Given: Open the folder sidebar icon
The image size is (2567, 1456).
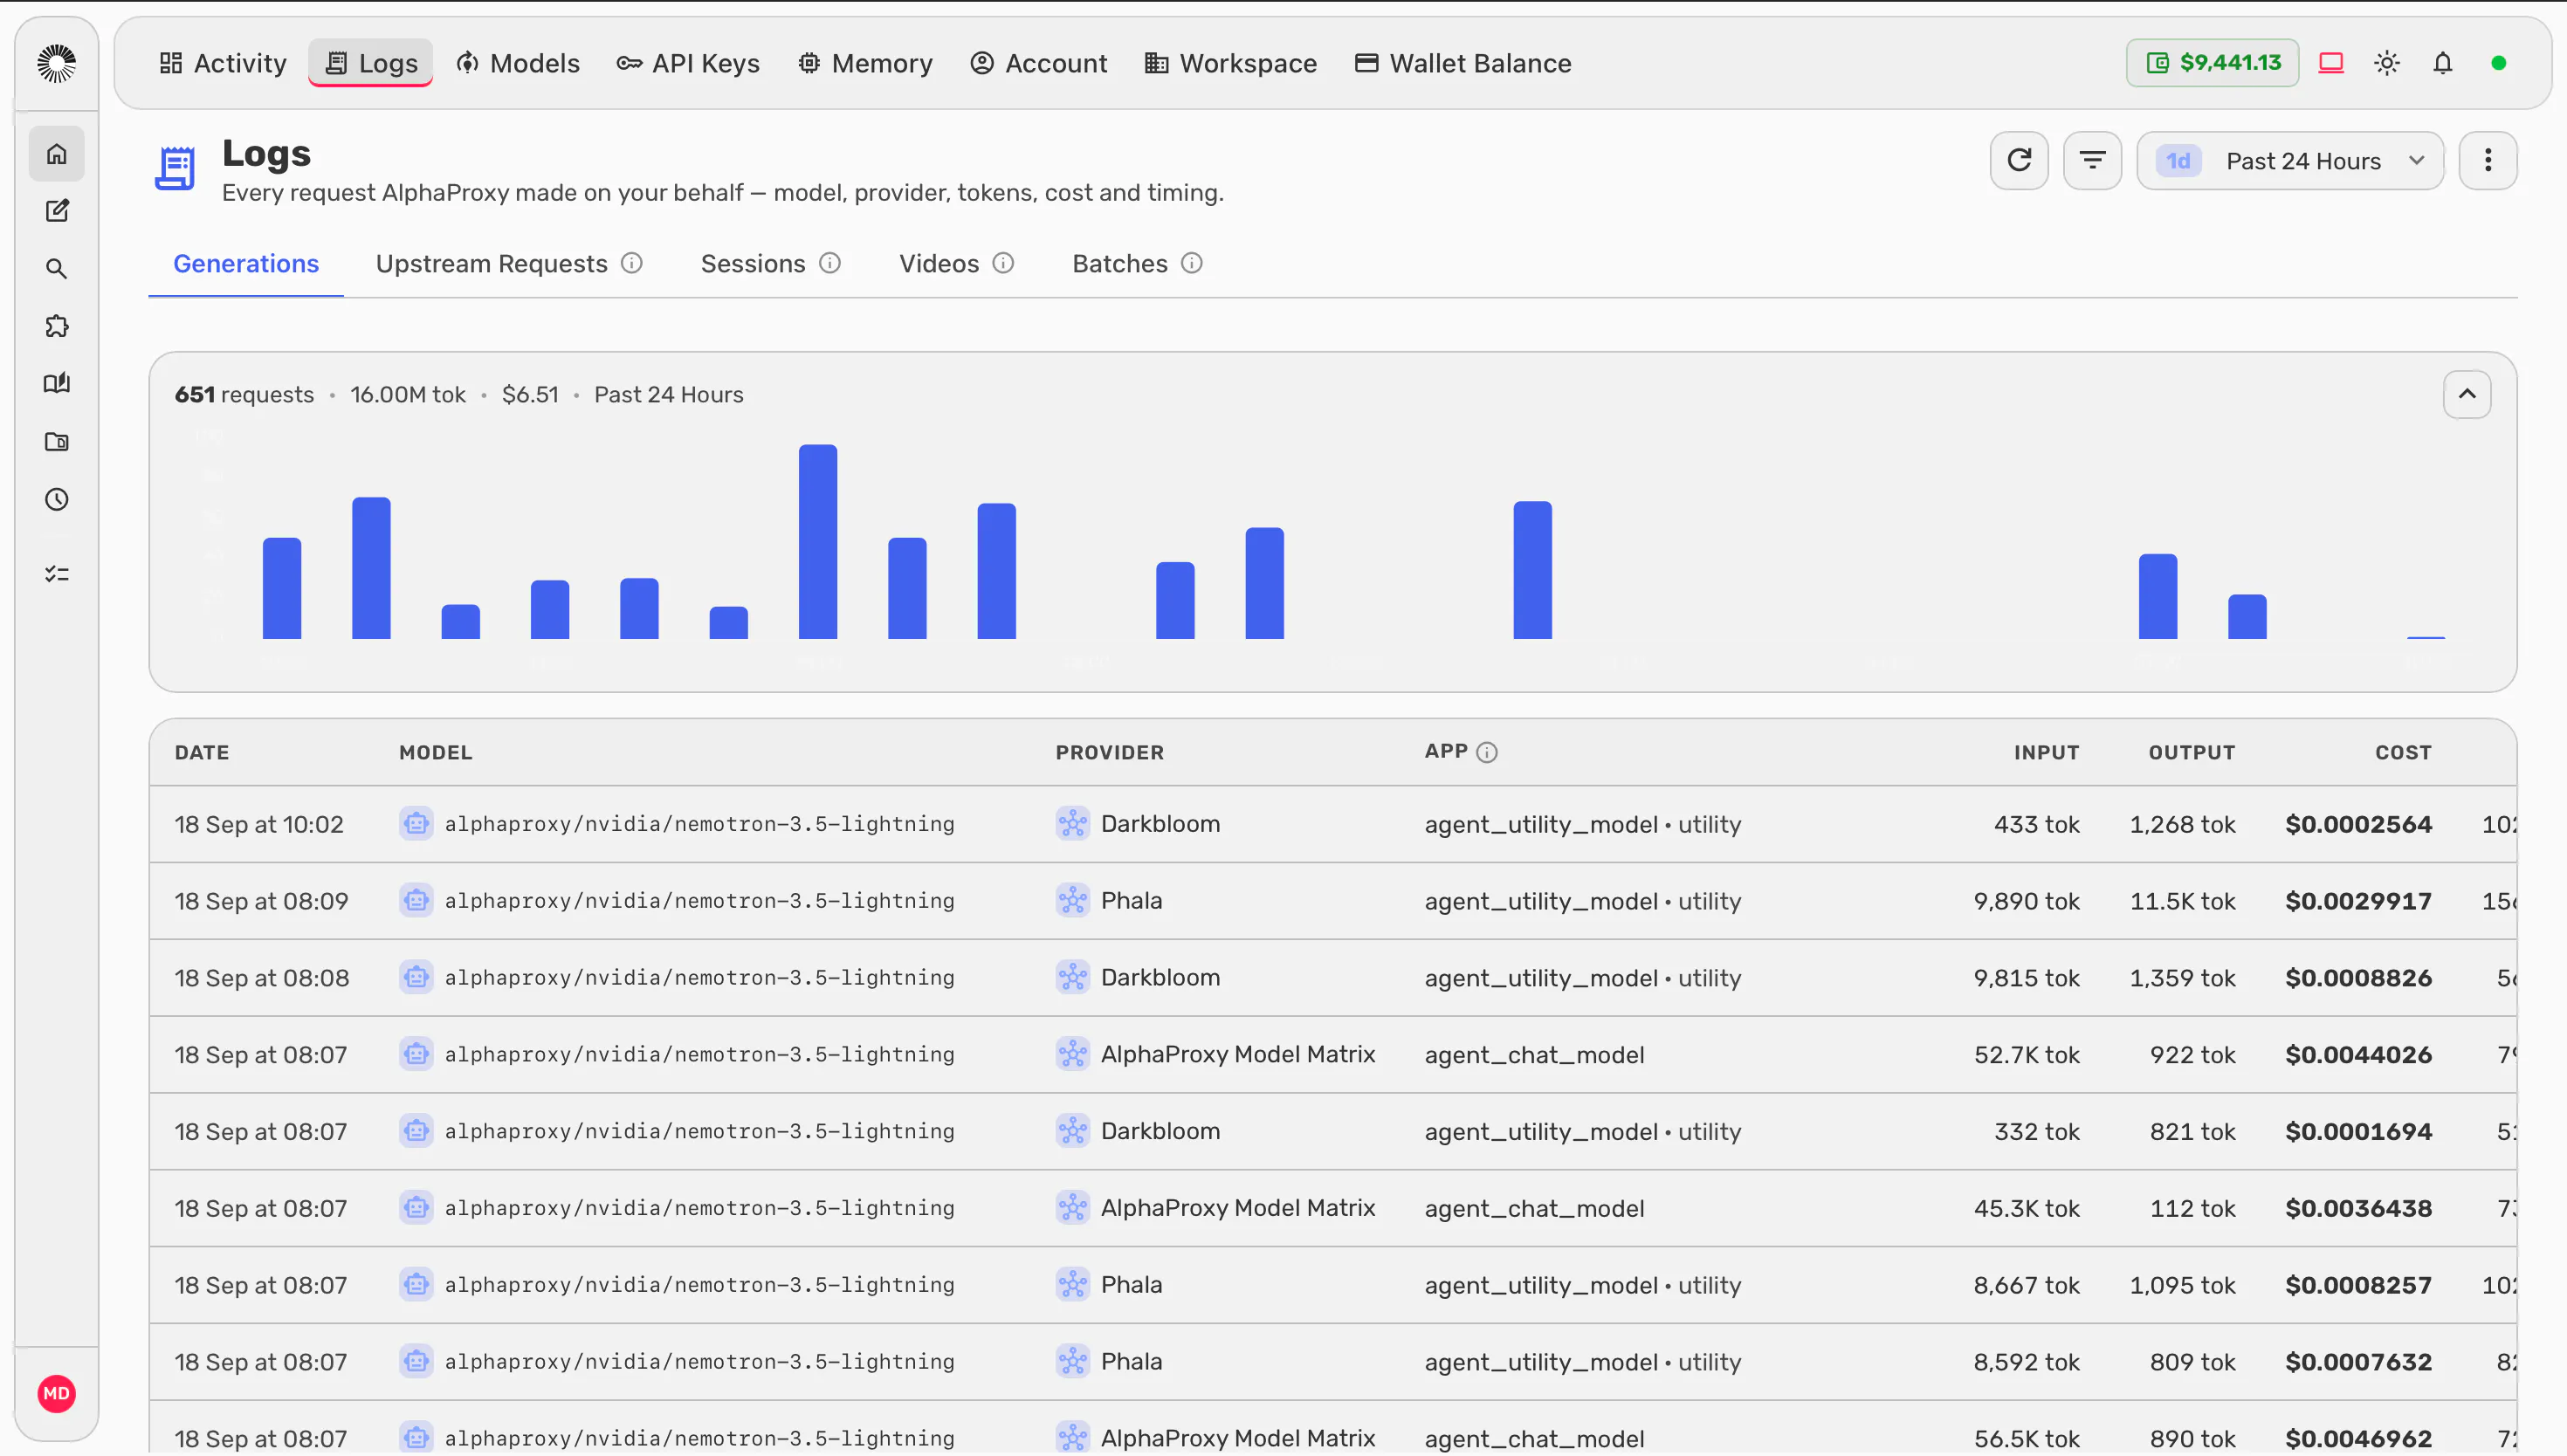Looking at the screenshot, I should tap(56, 442).
